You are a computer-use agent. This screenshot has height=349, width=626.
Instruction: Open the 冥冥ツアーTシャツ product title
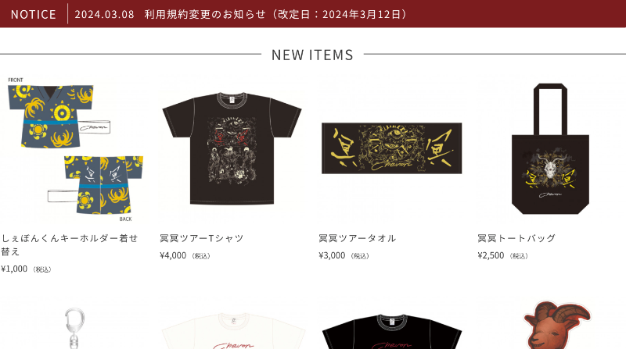[202, 238]
